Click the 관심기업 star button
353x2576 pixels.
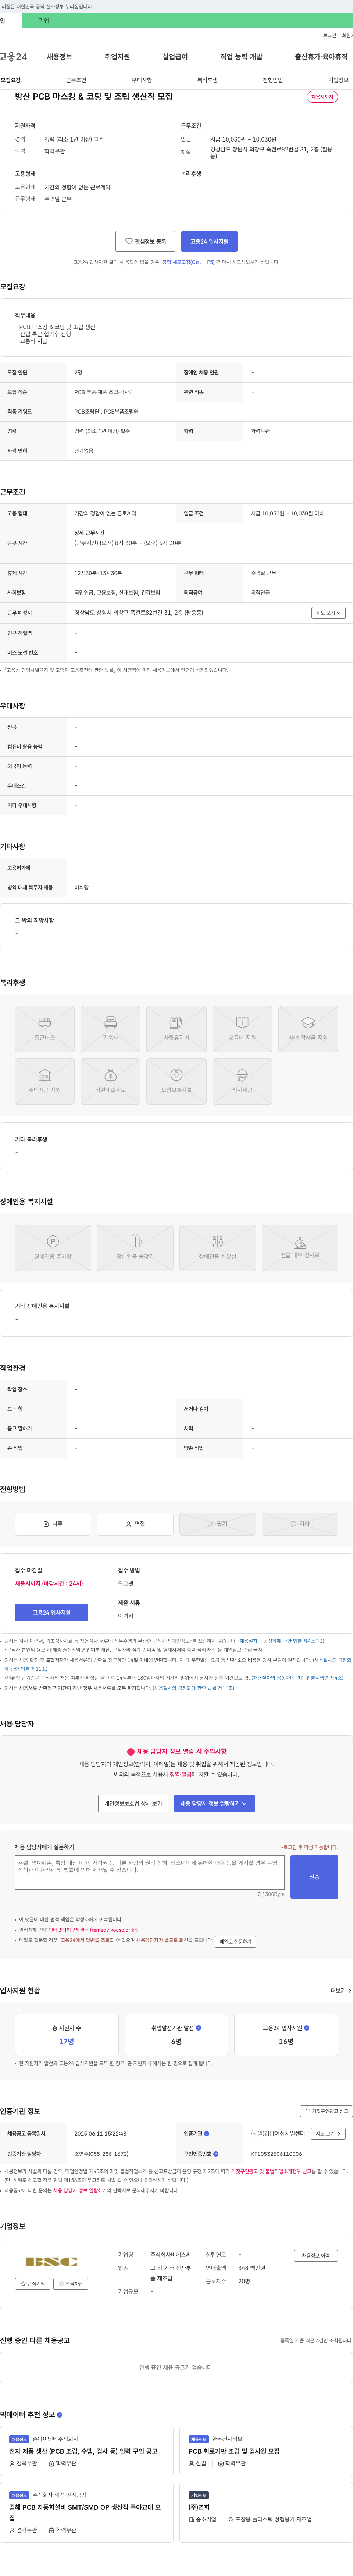coord(33,2284)
